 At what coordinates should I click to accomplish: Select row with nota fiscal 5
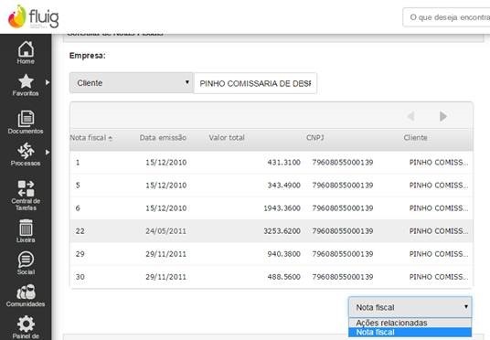272,186
